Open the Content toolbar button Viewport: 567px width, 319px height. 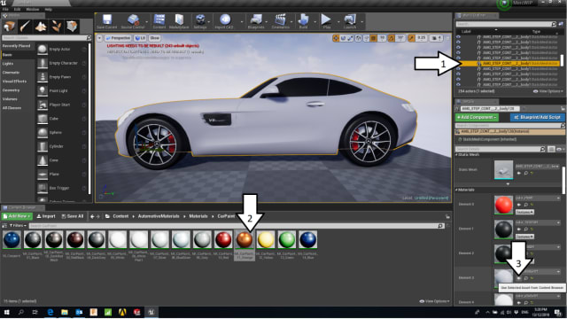(x=159, y=21)
